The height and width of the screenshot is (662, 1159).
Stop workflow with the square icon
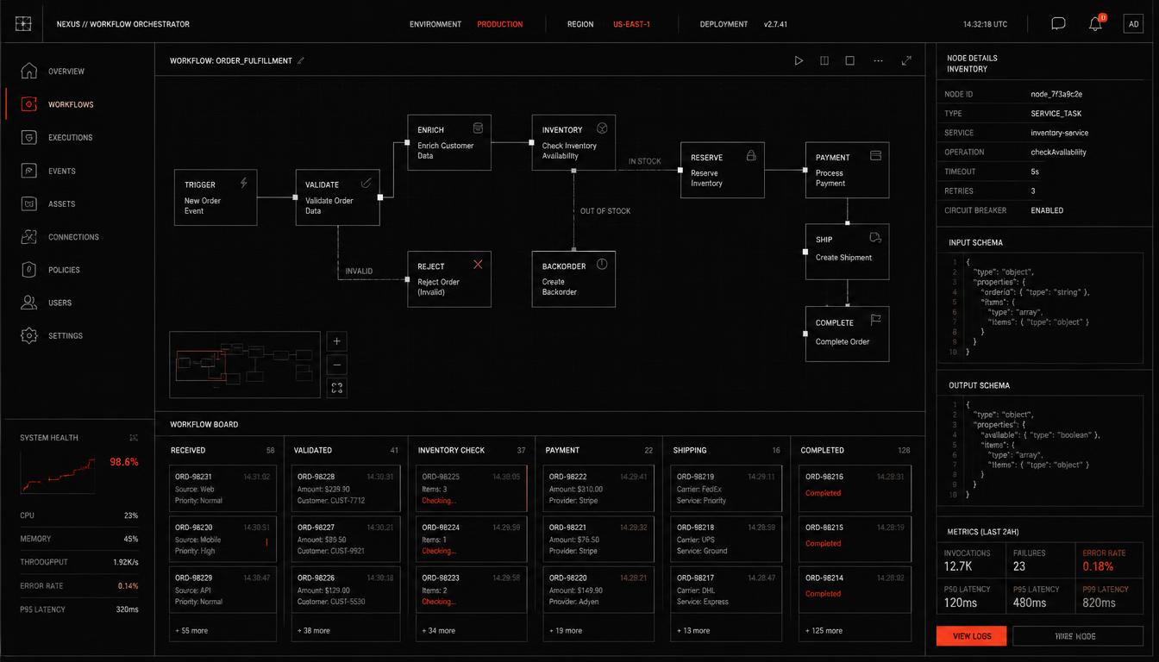pos(849,60)
